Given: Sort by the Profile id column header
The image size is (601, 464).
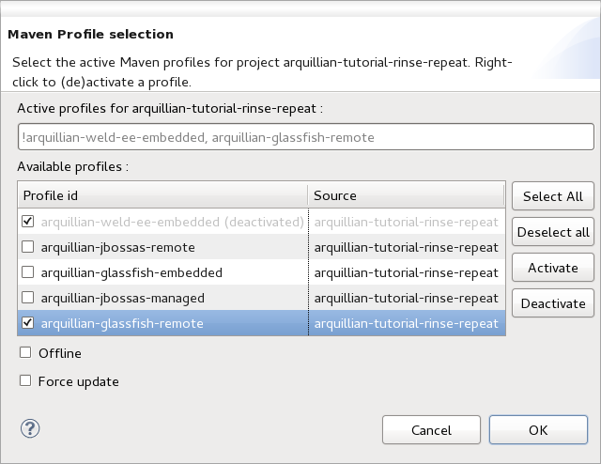Looking at the screenshot, I should click(x=162, y=195).
